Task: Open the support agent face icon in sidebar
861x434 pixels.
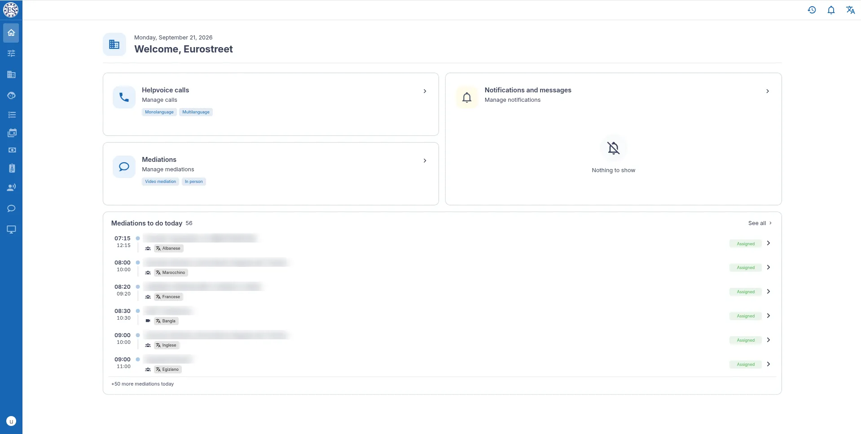Action: click(x=11, y=95)
